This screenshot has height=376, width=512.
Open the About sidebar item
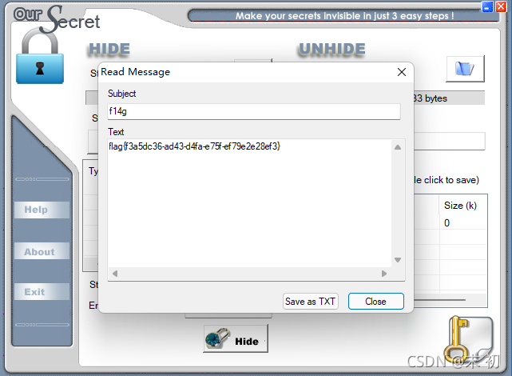pyautogui.click(x=42, y=251)
